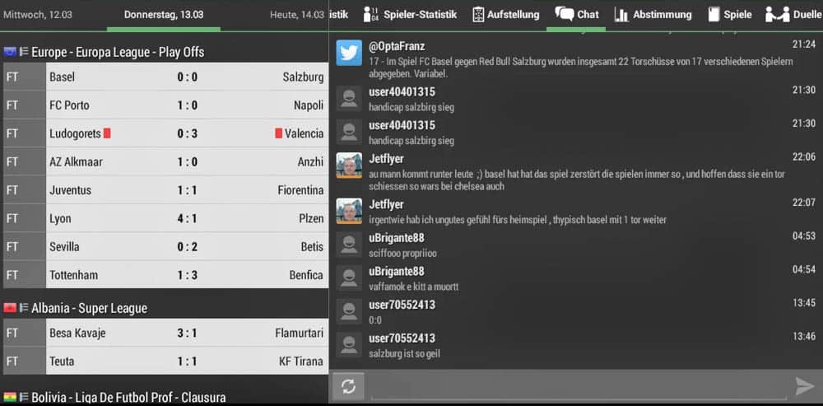Click the first user40401315 username
The image size is (823, 406).
coord(402,92)
